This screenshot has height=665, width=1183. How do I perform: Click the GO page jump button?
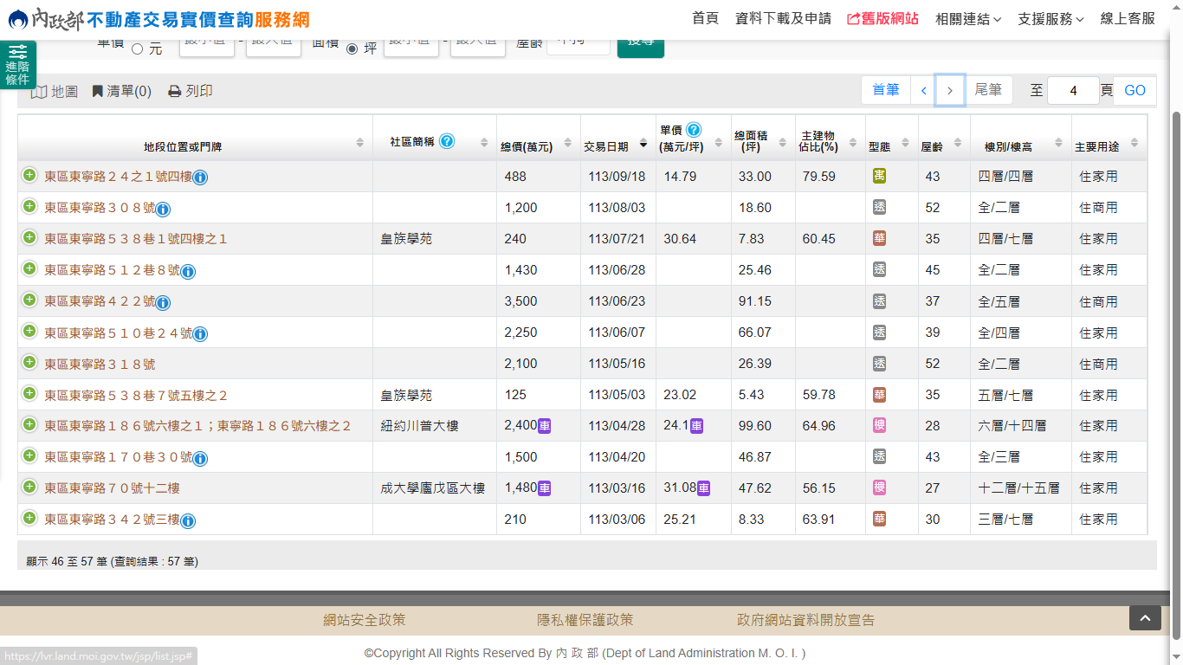1135,90
